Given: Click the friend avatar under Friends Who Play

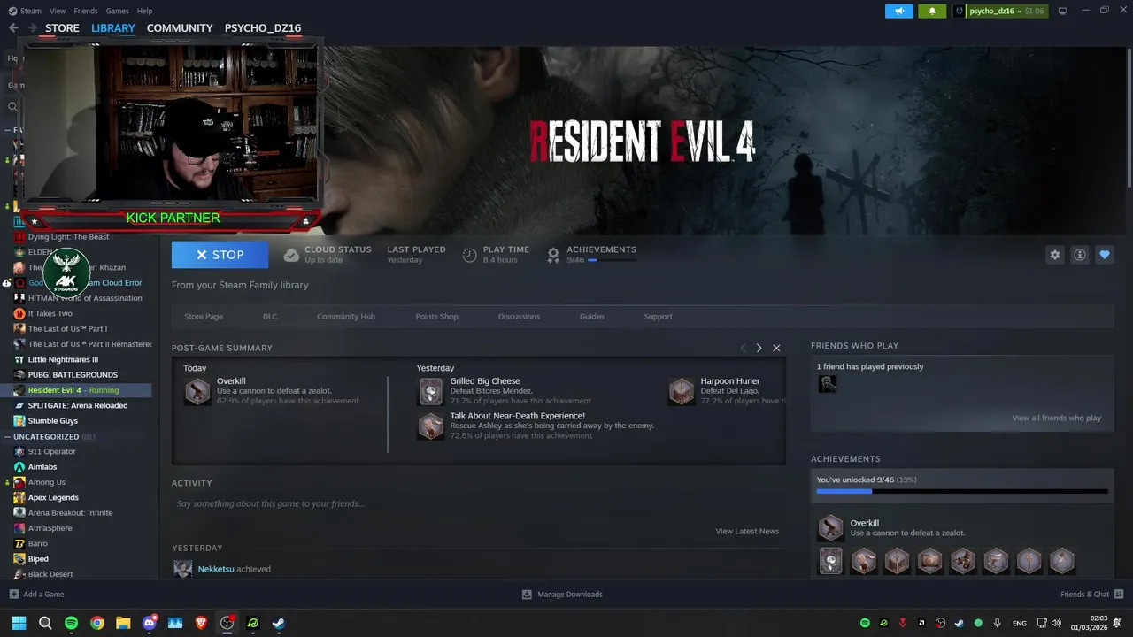Looking at the screenshot, I should (x=827, y=384).
